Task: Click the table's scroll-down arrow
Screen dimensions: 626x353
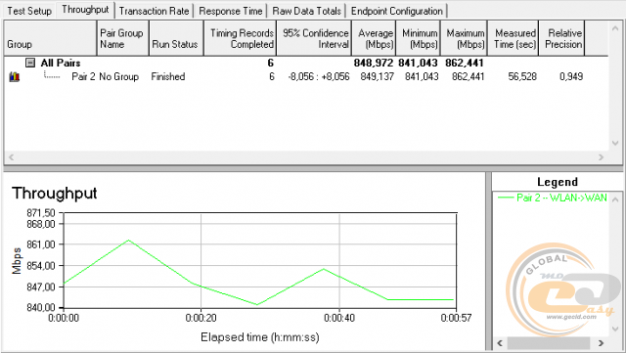Action: pyautogui.click(x=615, y=143)
